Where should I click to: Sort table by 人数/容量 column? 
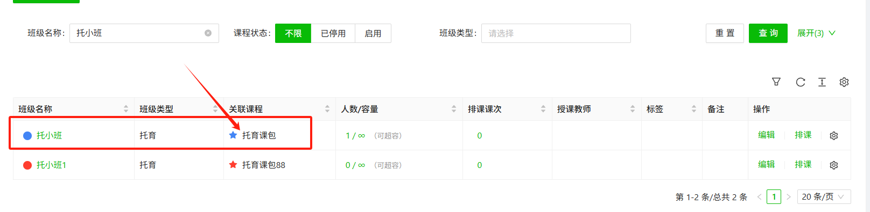[454, 109]
